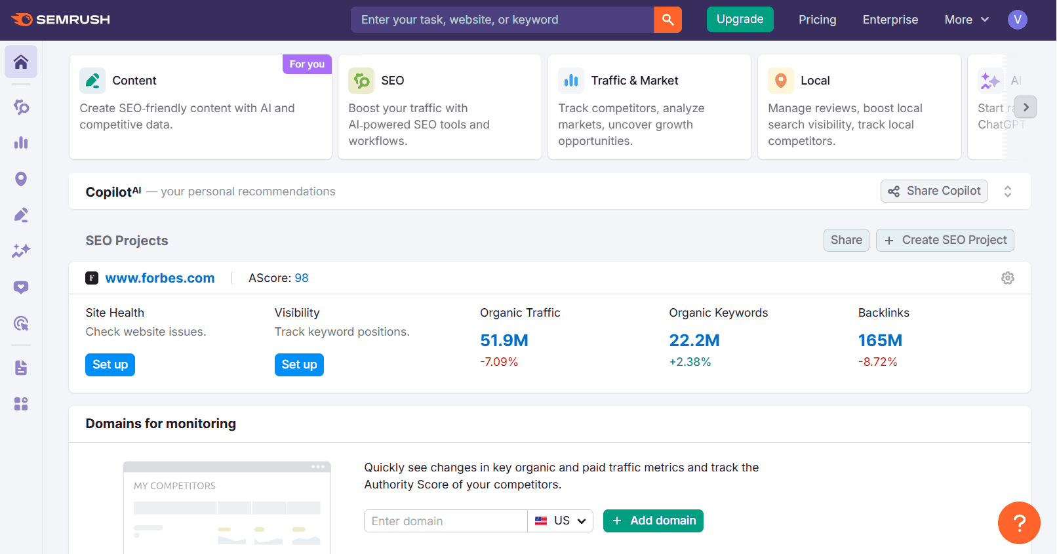
Task: Click the plus icon in Add domain
Action: 616,521
